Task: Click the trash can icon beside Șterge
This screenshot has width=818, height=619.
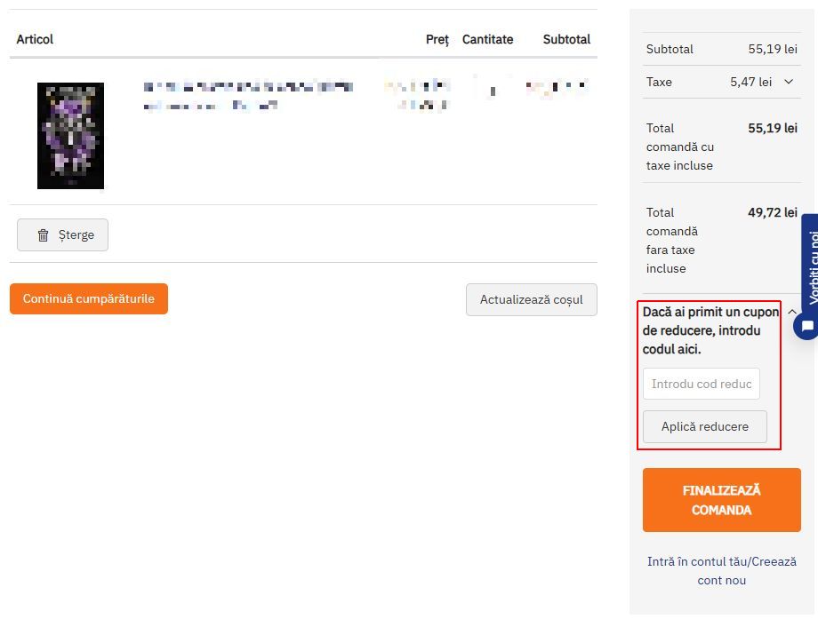Action: click(44, 235)
